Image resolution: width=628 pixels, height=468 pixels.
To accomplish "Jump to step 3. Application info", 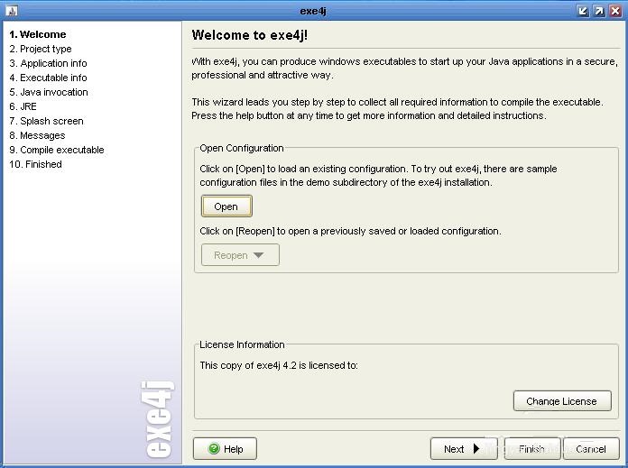I will click(48, 63).
